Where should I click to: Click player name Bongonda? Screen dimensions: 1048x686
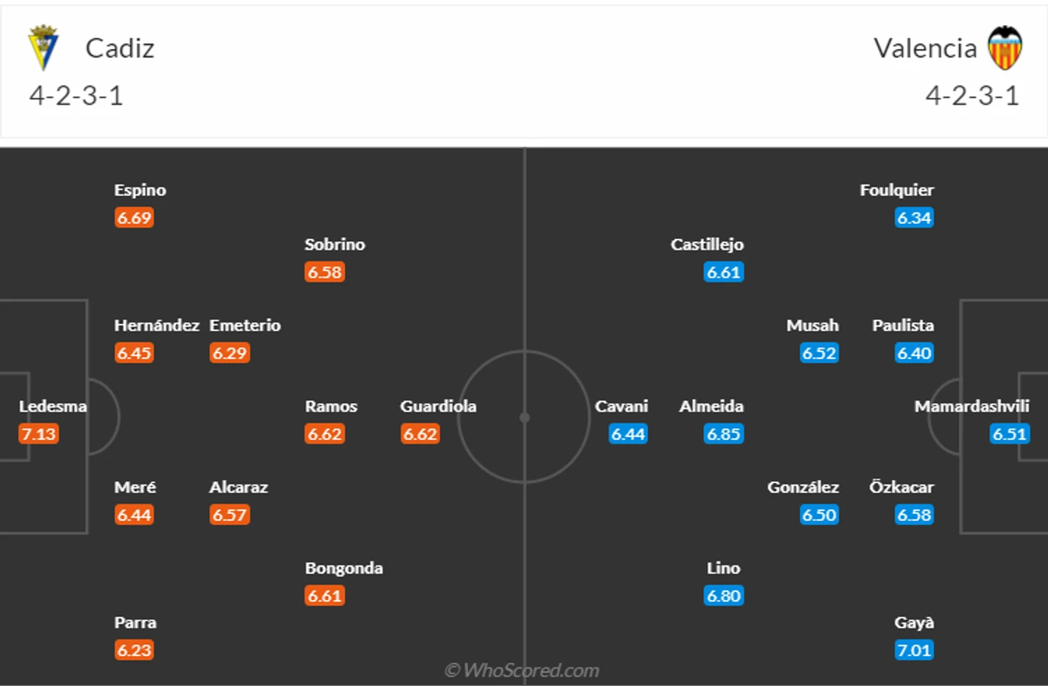[344, 568]
